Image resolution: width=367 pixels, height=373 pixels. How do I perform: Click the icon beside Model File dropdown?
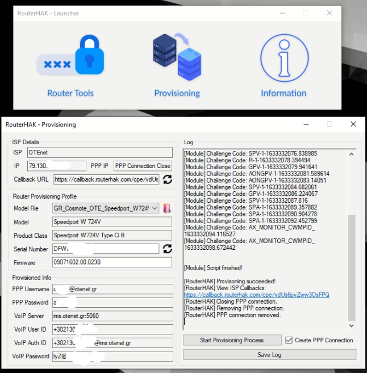(x=167, y=208)
